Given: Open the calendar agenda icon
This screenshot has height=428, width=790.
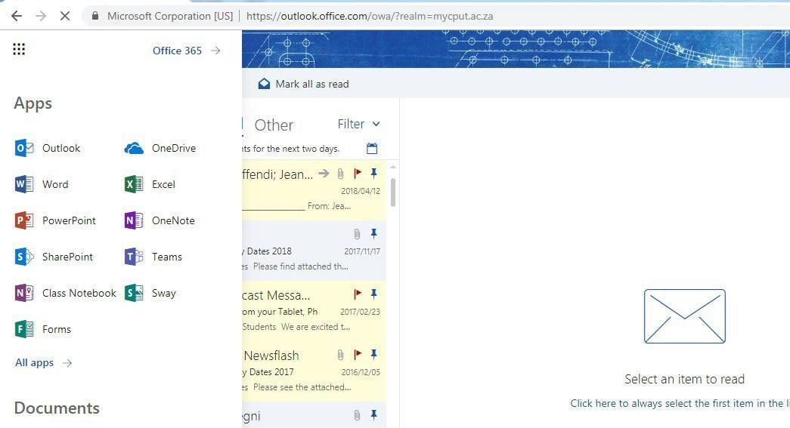Looking at the screenshot, I should point(372,149).
